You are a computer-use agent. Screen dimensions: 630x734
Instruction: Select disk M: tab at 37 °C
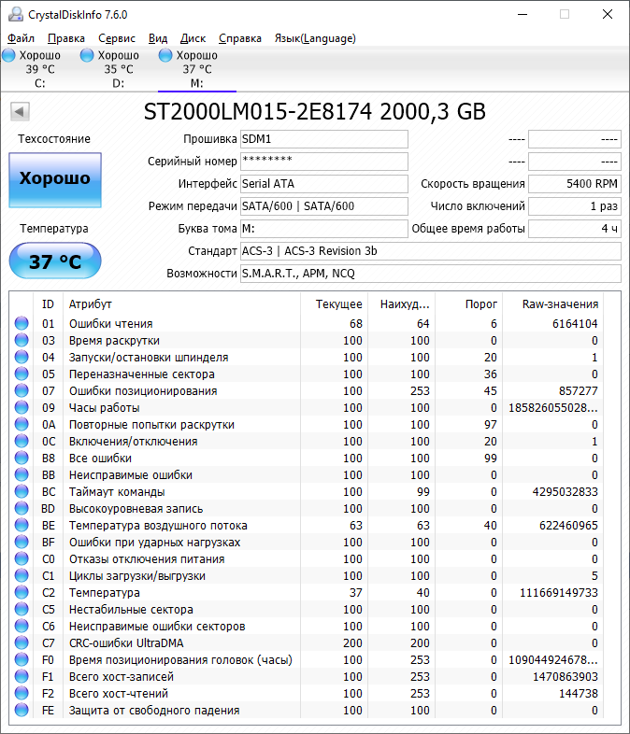(196, 69)
